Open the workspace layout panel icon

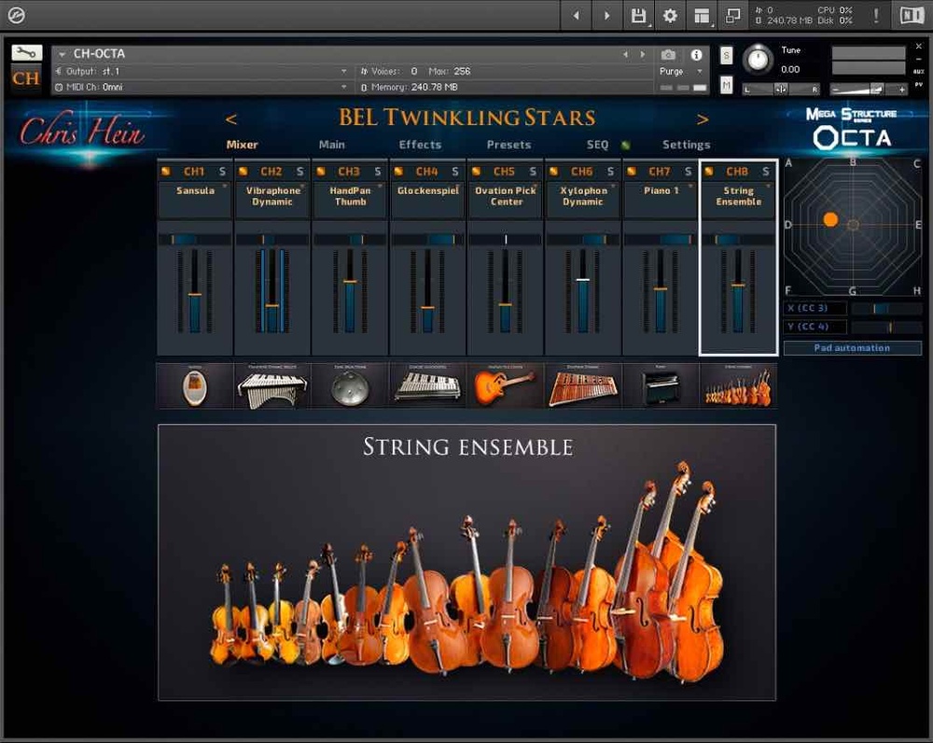703,16
